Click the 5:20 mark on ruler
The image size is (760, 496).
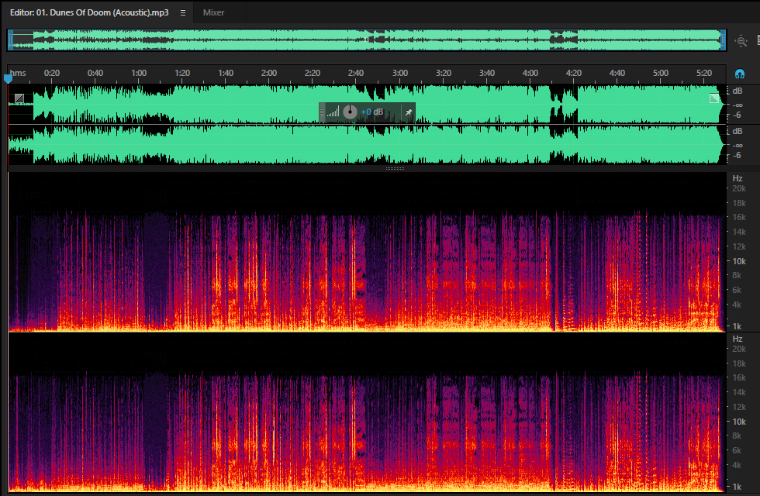tap(704, 73)
